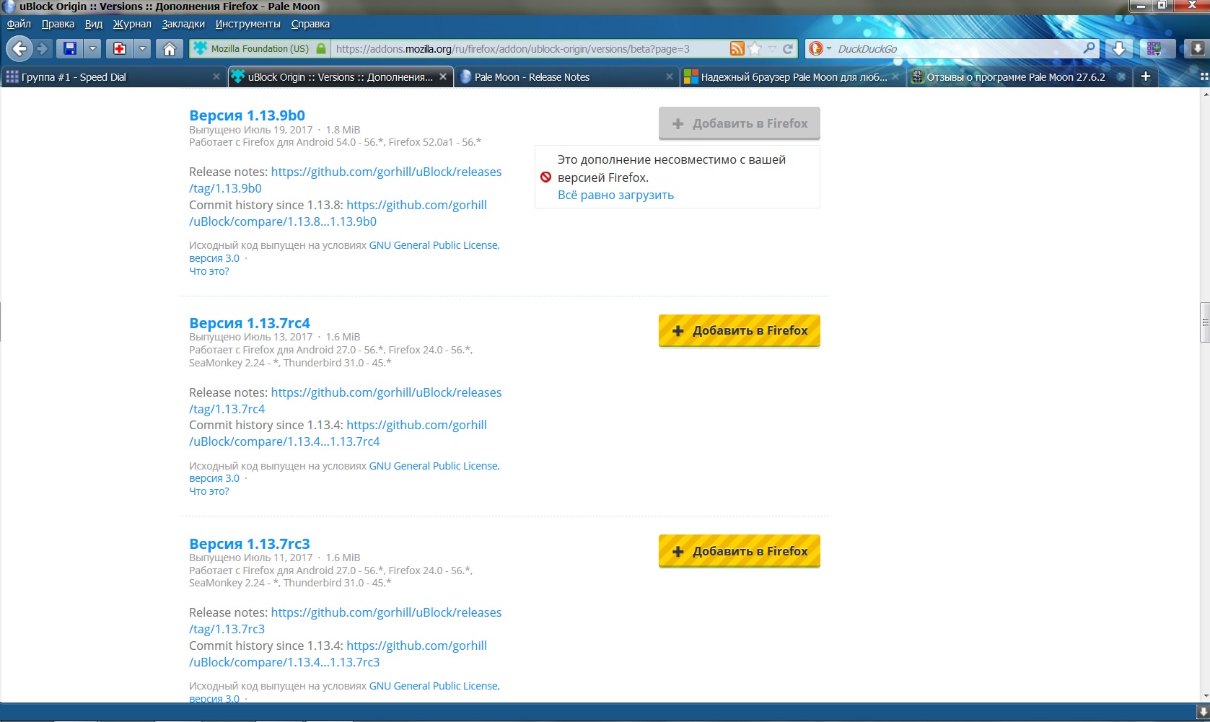
Task: Close the Pale Moon Release Notes tab
Action: coord(669,76)
